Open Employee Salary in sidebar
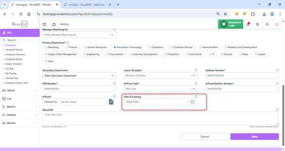Image resolution: width=285 pixels, height=151 pixels. (14, 59)
